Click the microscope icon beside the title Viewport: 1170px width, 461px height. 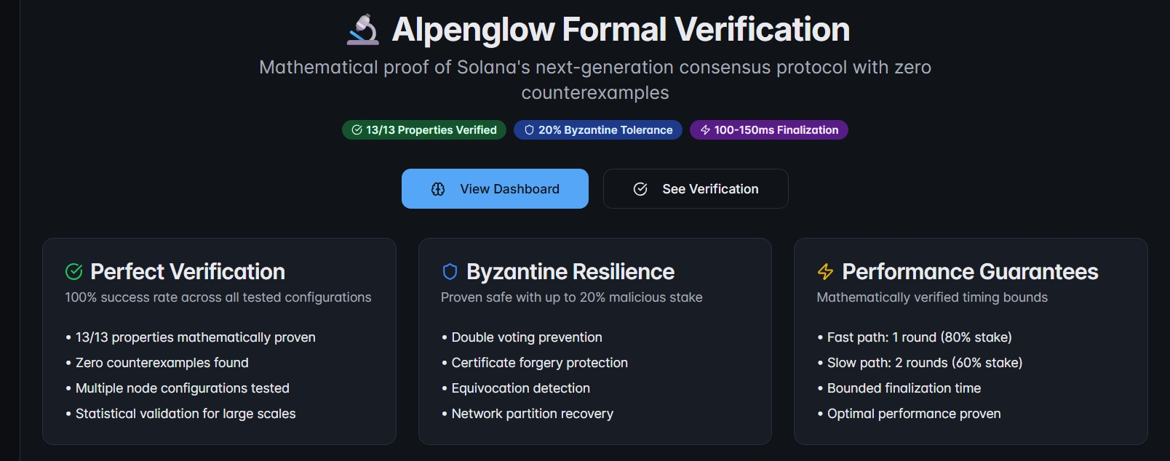362,28
